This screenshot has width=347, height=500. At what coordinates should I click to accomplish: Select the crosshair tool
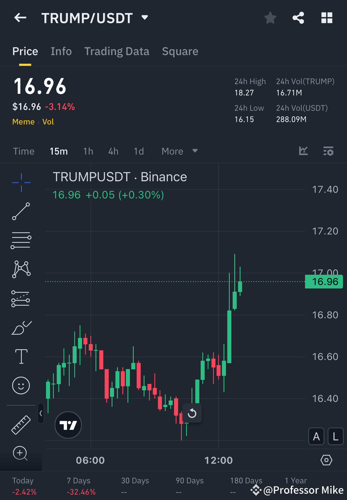(21, 182)
